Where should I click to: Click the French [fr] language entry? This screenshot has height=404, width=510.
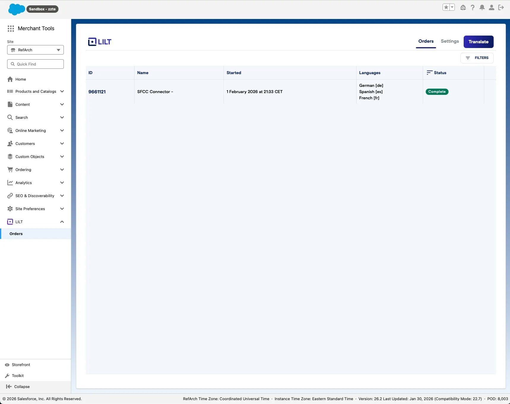(x=369, y=98)
